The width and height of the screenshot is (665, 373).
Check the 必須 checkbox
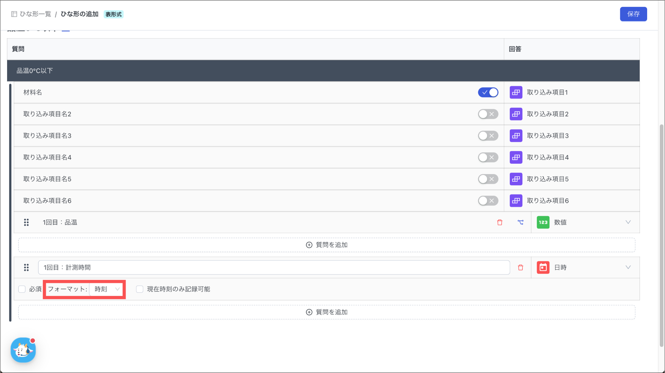[x=22, y=289]
